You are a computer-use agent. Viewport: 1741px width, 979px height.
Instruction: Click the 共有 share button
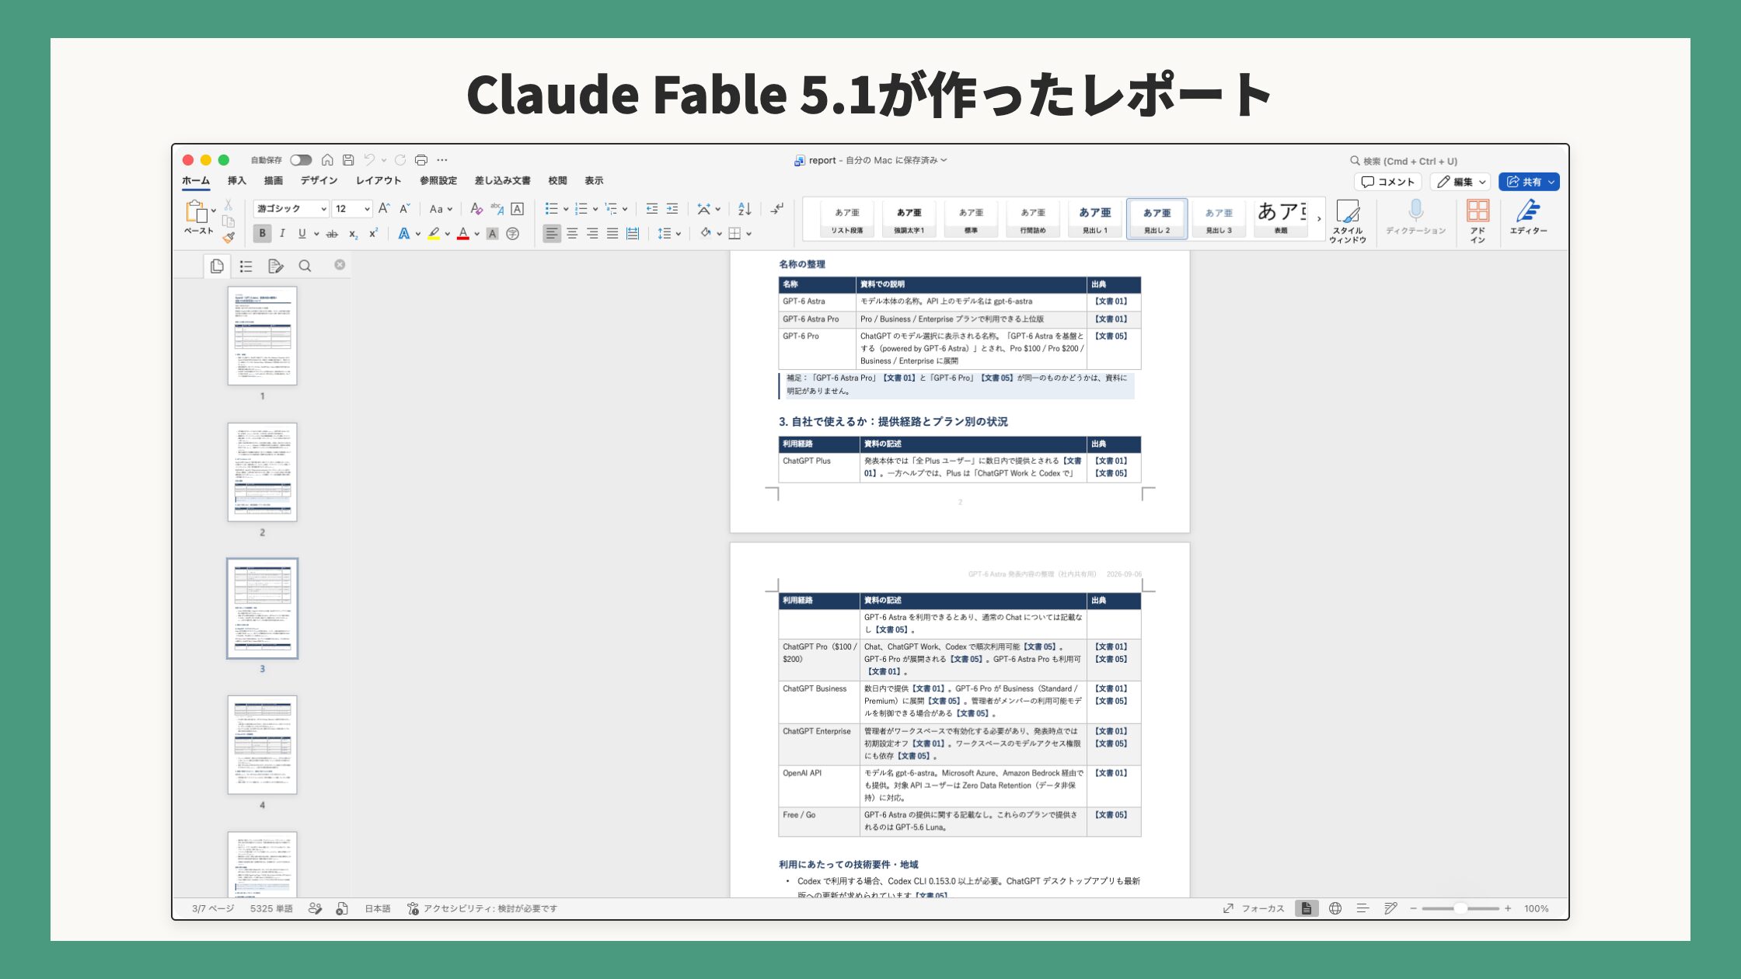click(1529, 182)
